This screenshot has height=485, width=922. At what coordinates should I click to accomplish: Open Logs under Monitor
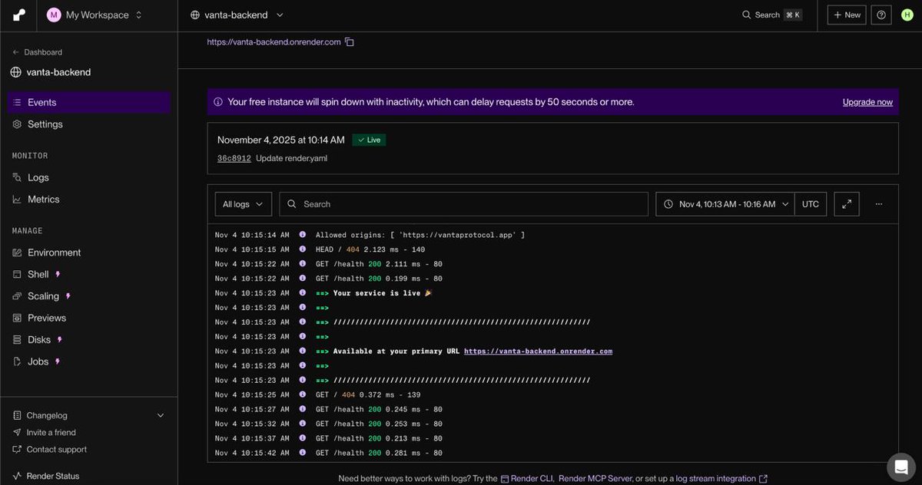tap(38, 177)
